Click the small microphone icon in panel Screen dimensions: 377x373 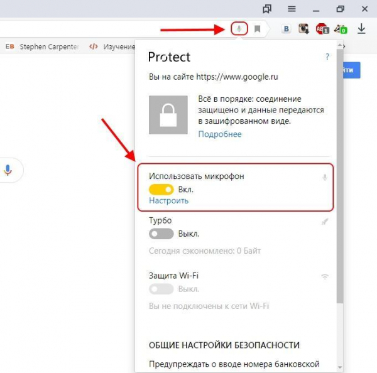[325, 177]
